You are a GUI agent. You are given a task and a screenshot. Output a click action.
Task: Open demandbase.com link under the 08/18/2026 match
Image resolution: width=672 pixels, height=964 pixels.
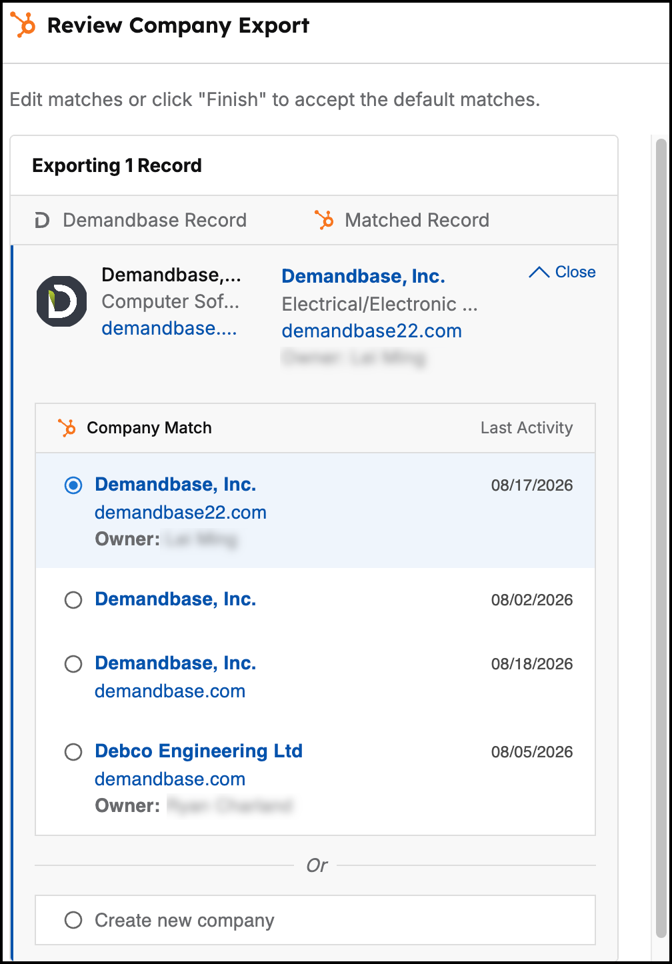[170, 691]
